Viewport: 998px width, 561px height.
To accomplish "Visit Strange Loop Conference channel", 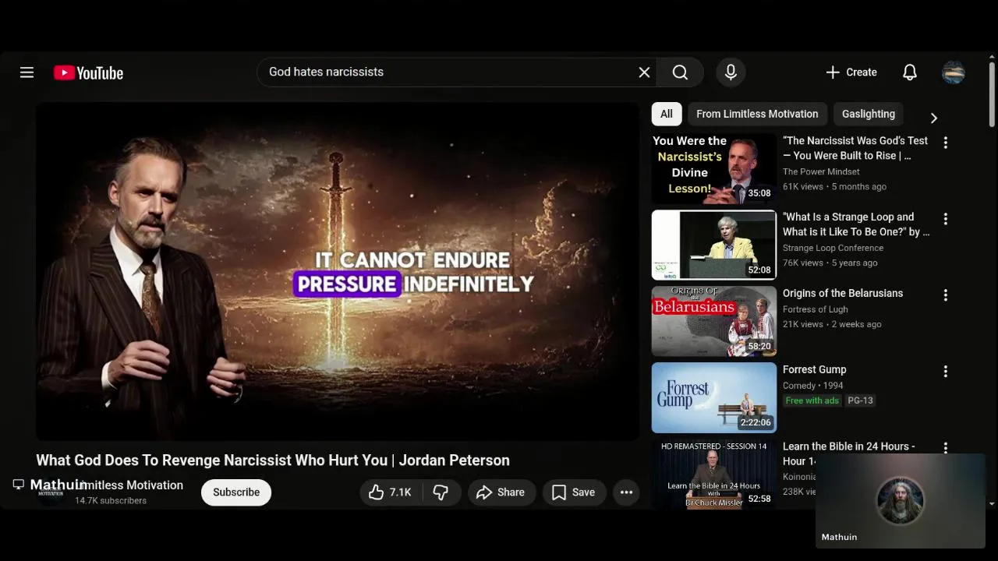I will 833,248.
